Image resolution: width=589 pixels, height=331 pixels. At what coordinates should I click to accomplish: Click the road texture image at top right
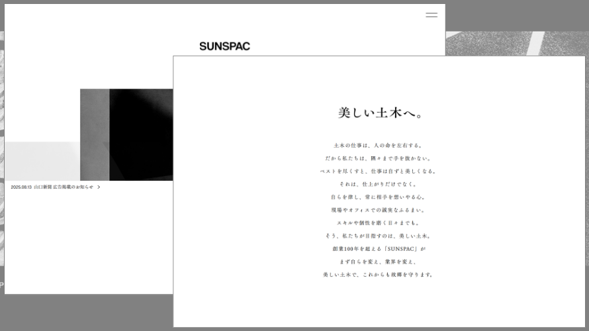coord(516,43)
